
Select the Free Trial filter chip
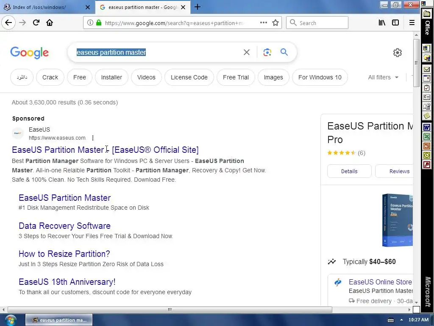click(236, 77)
